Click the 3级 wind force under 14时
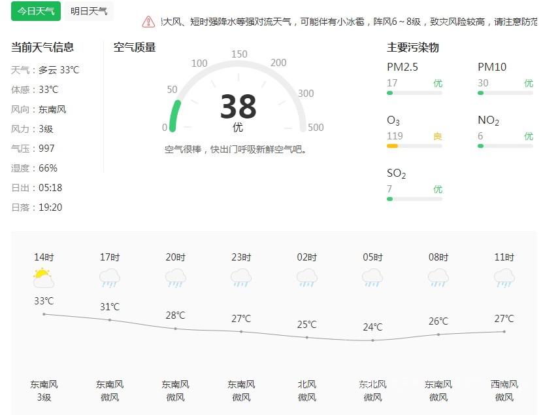The width and height of the screenshot is (543, 415). [44, 397]
